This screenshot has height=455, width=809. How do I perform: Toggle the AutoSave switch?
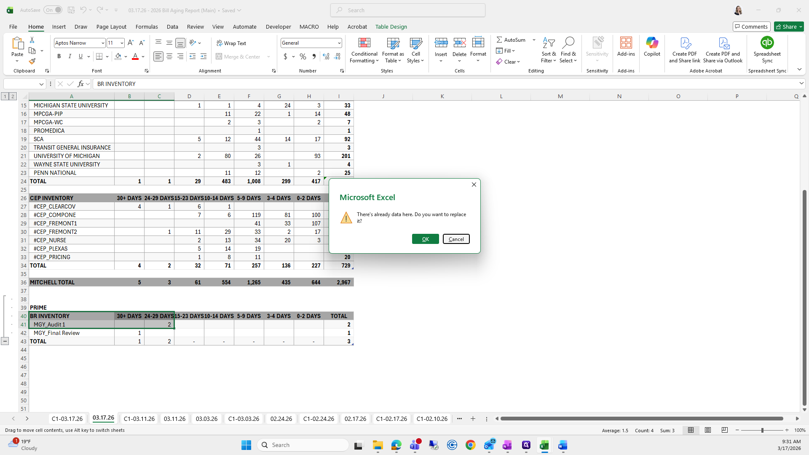point(53,10)
